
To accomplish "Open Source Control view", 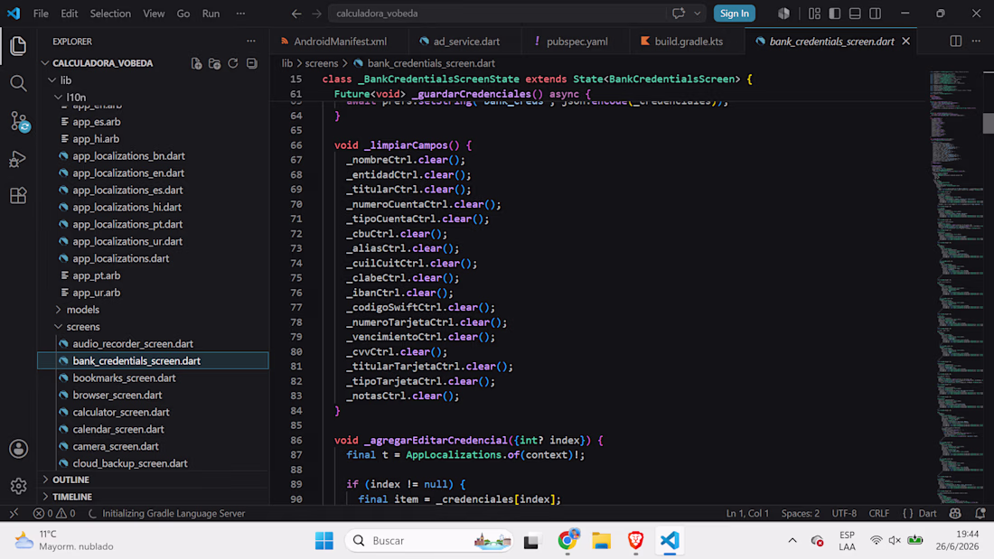I will tap(18, 121).
